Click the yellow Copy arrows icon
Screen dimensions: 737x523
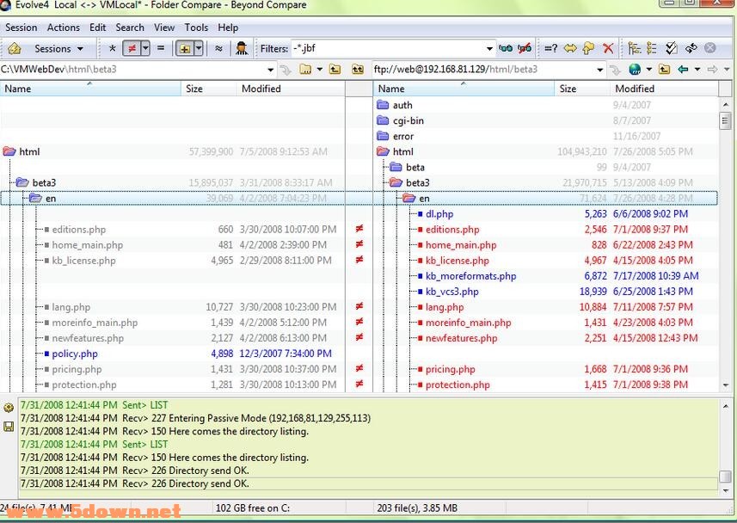[570, 48]
